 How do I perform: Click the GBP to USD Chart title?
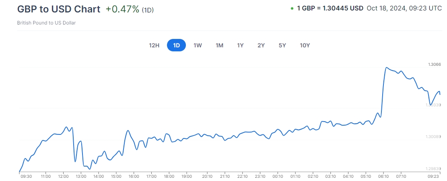tap(59, 9)
